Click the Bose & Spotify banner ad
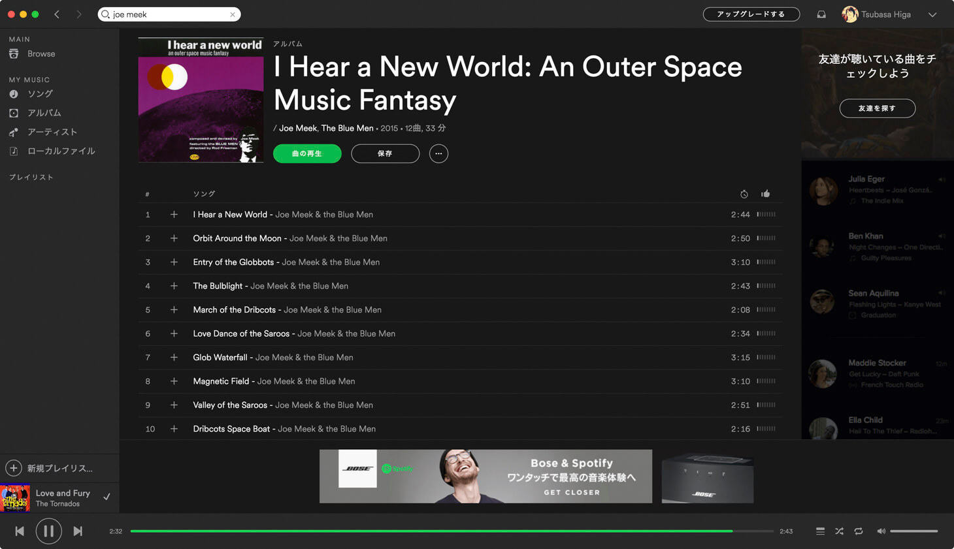The image size is (954, 549). pyautogui.click(x=485, y=476)
